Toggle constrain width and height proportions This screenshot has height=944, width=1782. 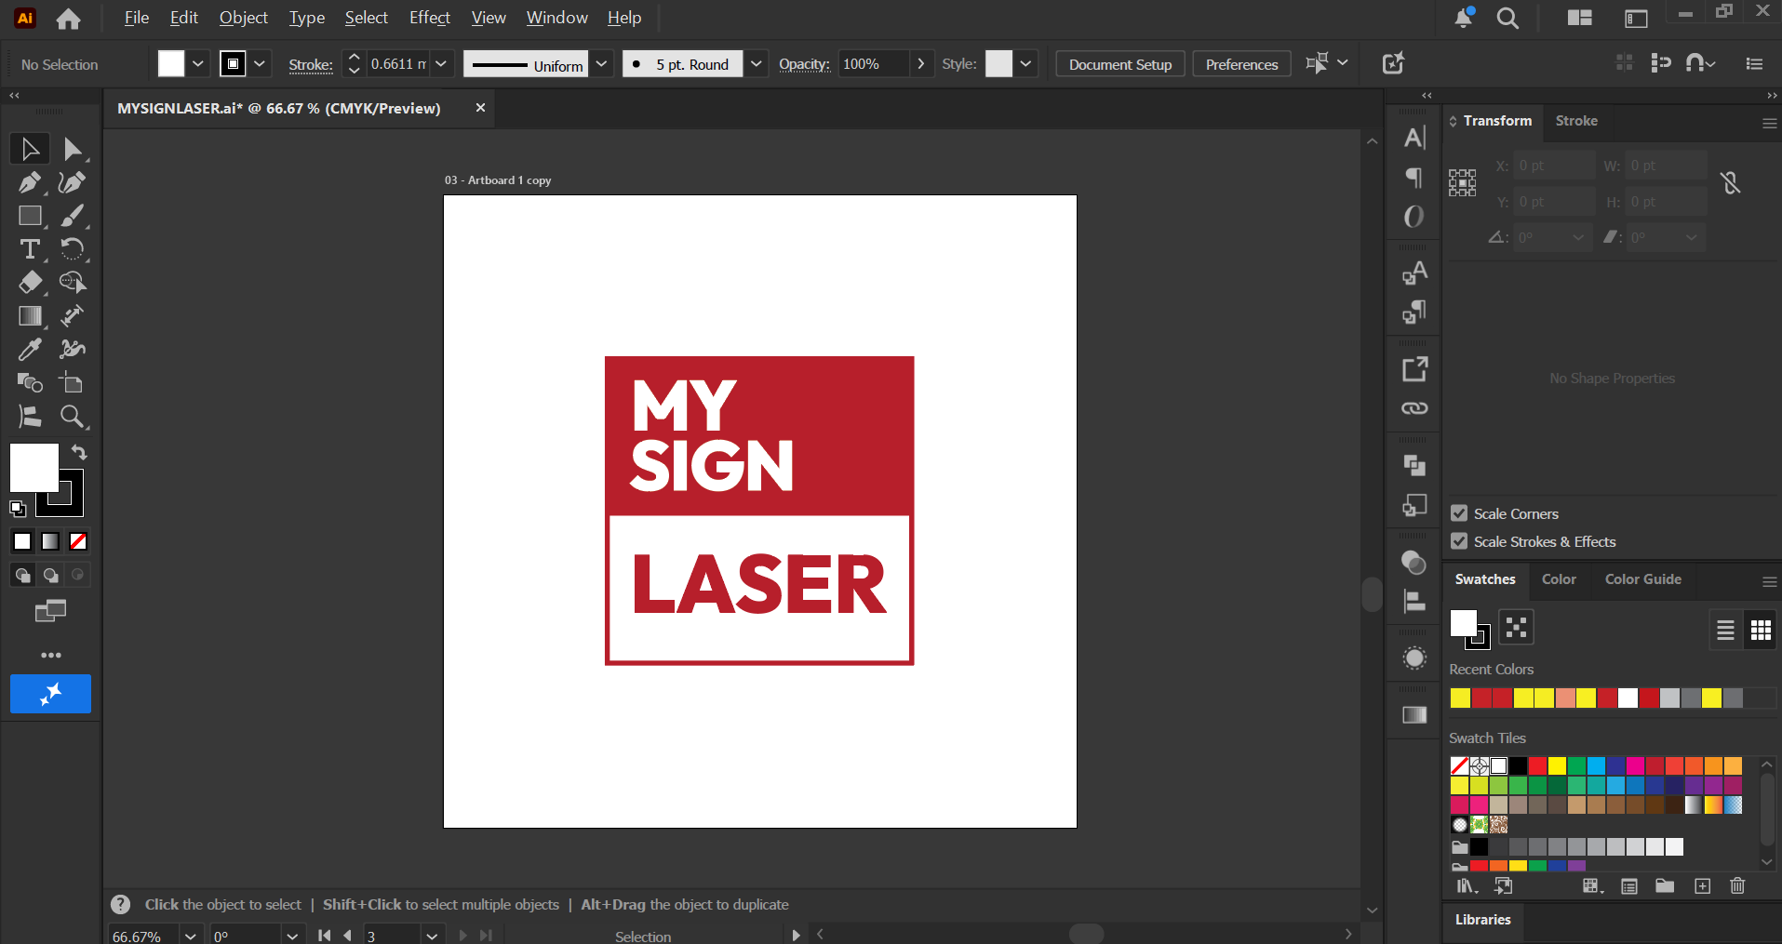point(1730,183)
